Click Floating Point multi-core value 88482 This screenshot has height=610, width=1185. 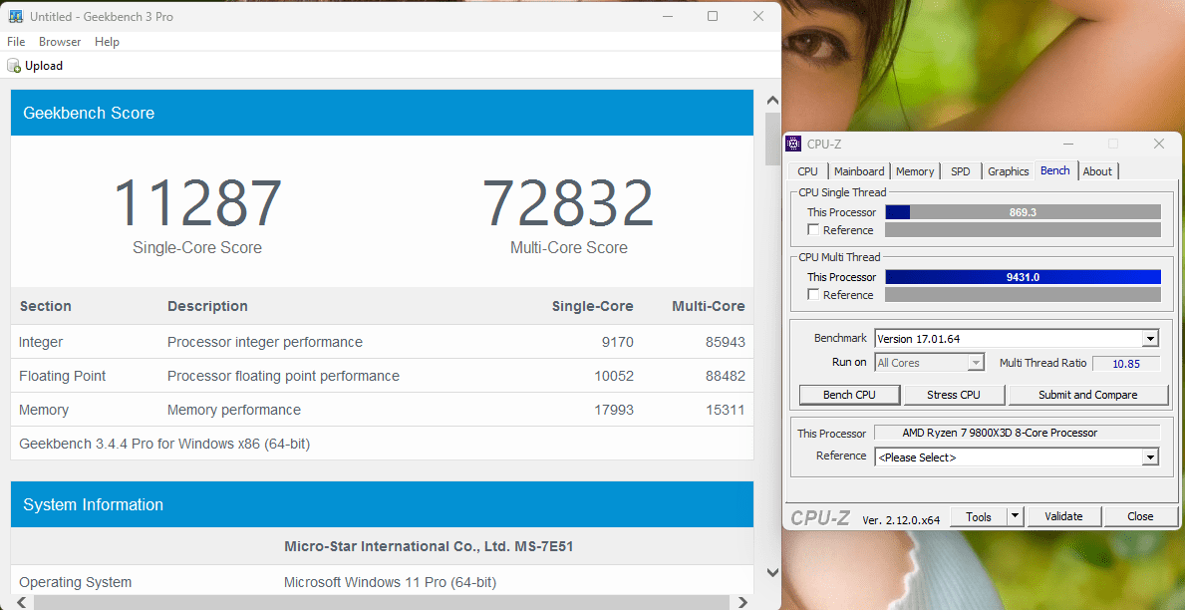(x=725, y=376)
